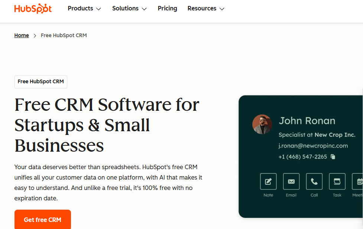The width and height of the screenshot is (363, 229).
Task: Go to the Pricing page
Action: 167,8
